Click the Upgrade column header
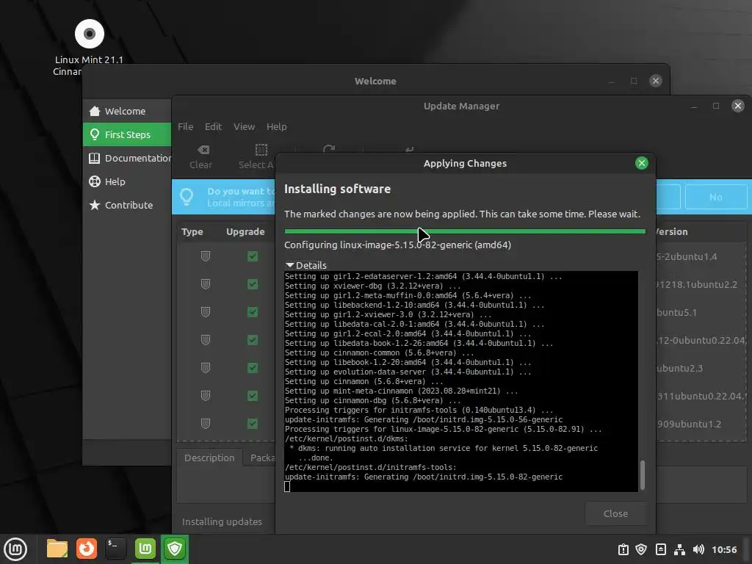Screen dimensions: 752x564 245,231
